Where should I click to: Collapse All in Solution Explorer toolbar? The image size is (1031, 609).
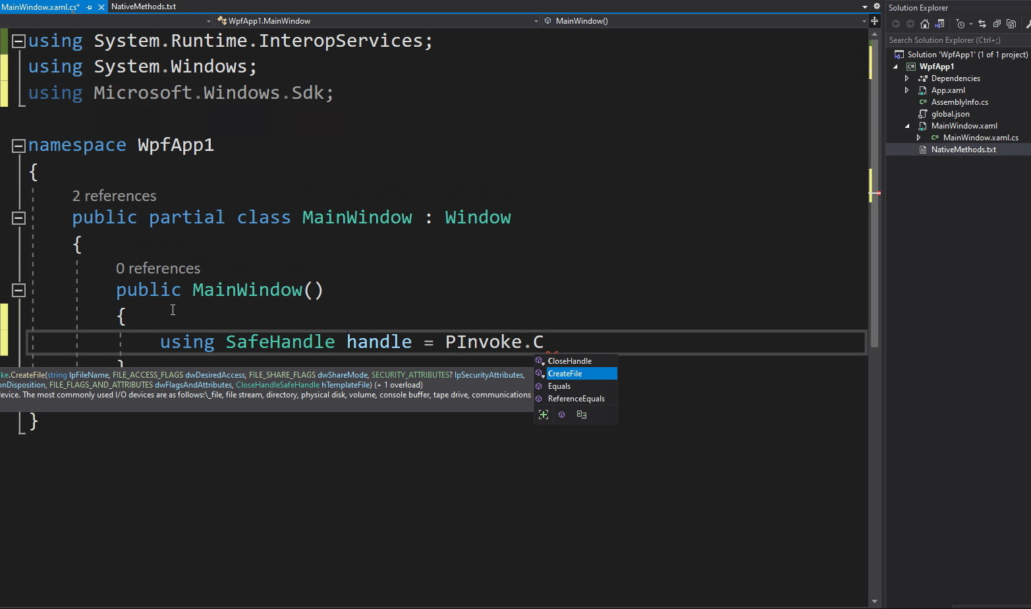coord(997,24)
